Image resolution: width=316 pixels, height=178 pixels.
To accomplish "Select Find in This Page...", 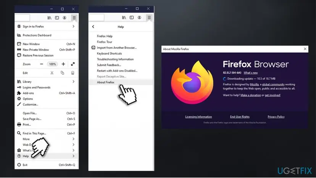I will coord(47,133).
